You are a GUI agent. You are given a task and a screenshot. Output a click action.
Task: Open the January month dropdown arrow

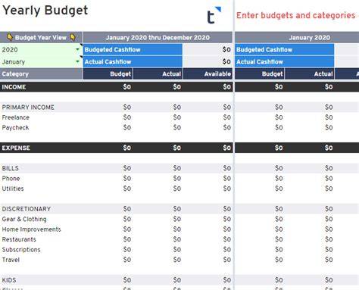point(77,61)
